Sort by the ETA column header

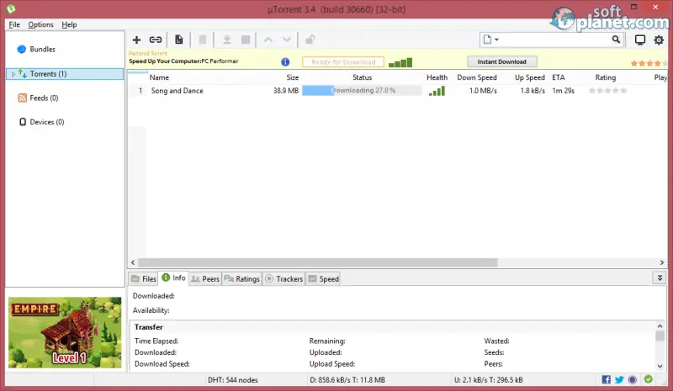tap(559, 77)
